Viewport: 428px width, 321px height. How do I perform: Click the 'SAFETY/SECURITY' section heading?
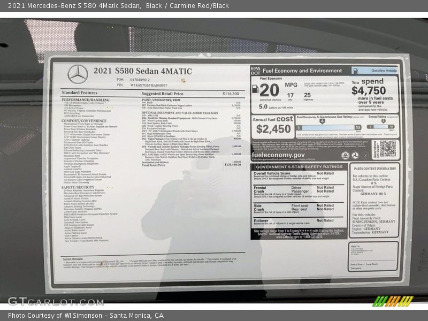[78, 187]
